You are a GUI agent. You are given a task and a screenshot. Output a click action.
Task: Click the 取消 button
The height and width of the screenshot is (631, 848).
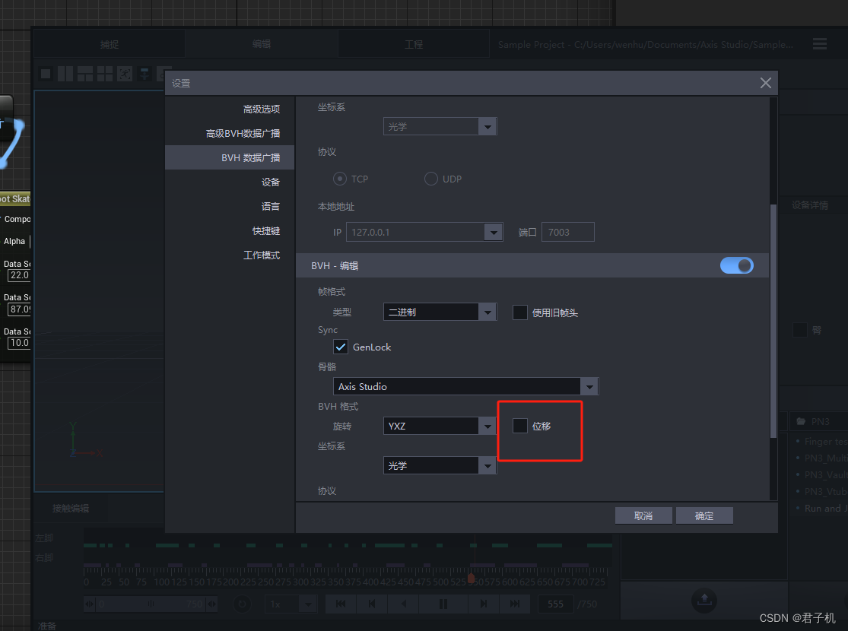(643, 515)
